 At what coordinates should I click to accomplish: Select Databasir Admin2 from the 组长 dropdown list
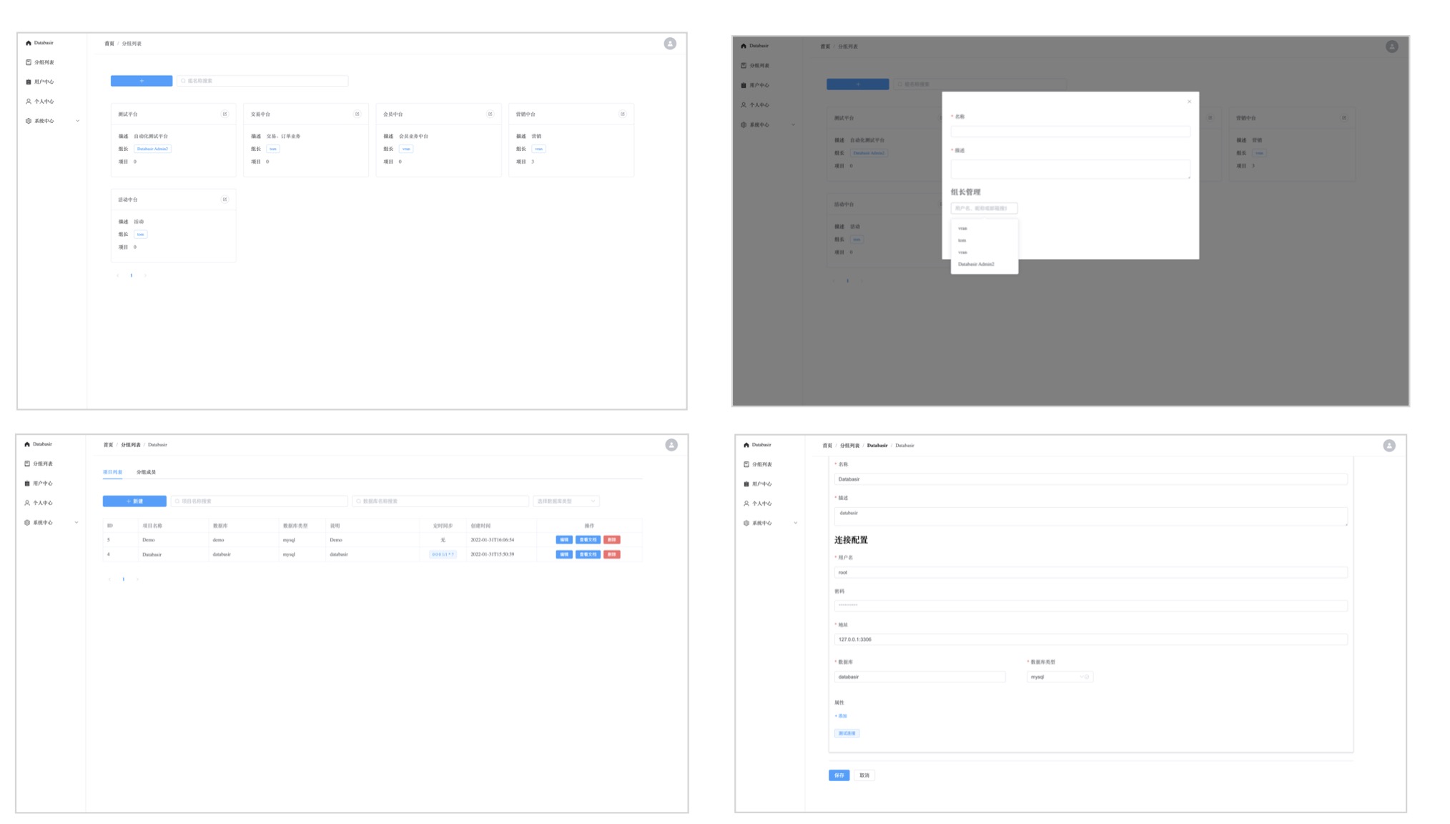(x=976, y=264)
